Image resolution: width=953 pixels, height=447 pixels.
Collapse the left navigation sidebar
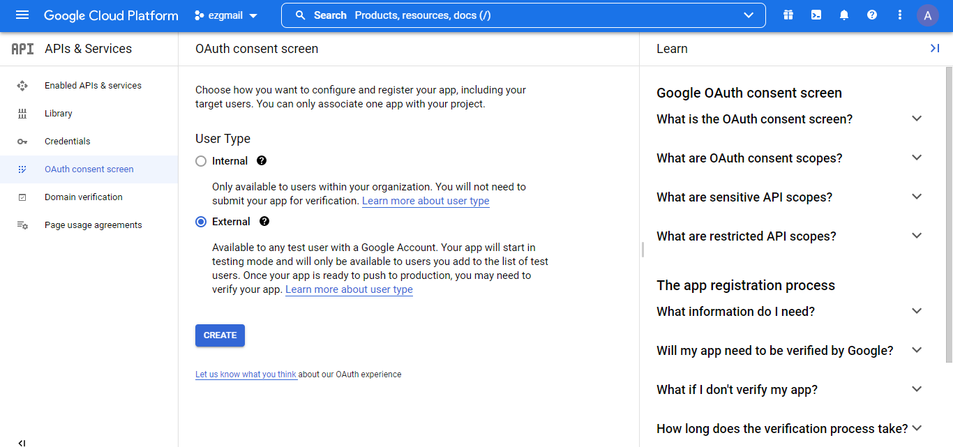[x=22, y=442]
